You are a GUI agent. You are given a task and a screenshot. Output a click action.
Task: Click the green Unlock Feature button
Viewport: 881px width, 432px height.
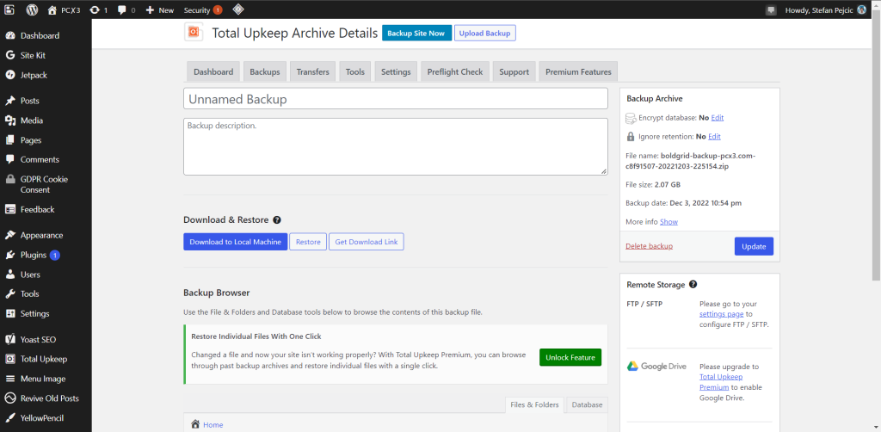click(570, 357)
